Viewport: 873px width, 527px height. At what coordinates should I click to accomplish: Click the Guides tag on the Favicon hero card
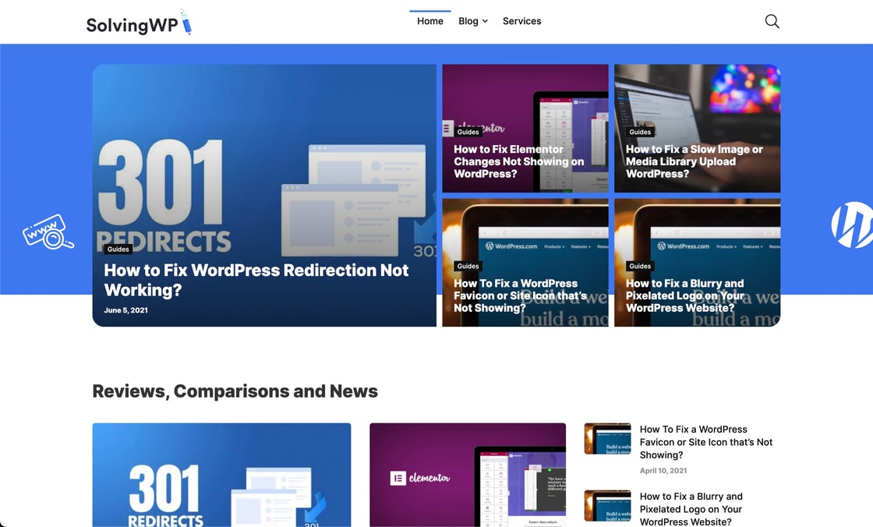[x=468, y=267]
